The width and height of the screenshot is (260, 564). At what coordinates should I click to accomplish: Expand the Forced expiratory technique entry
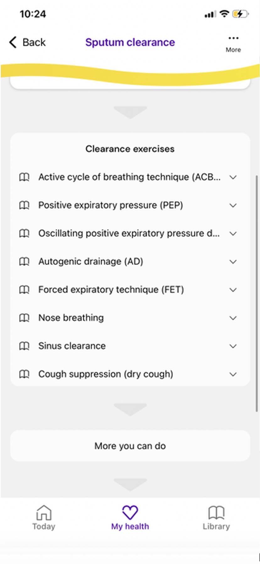[233, 290]
